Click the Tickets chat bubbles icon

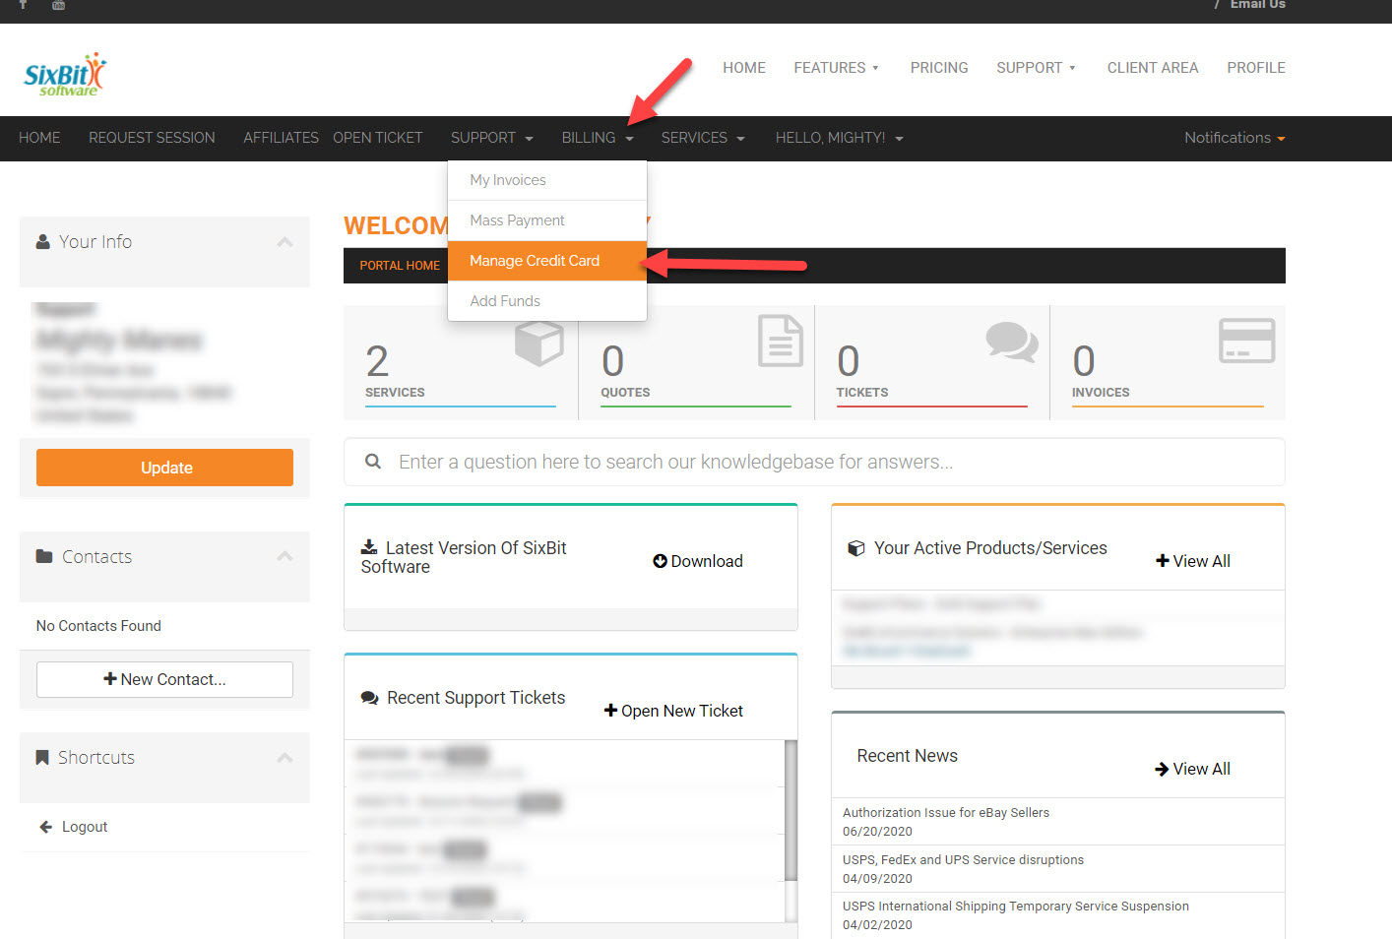1012,343
